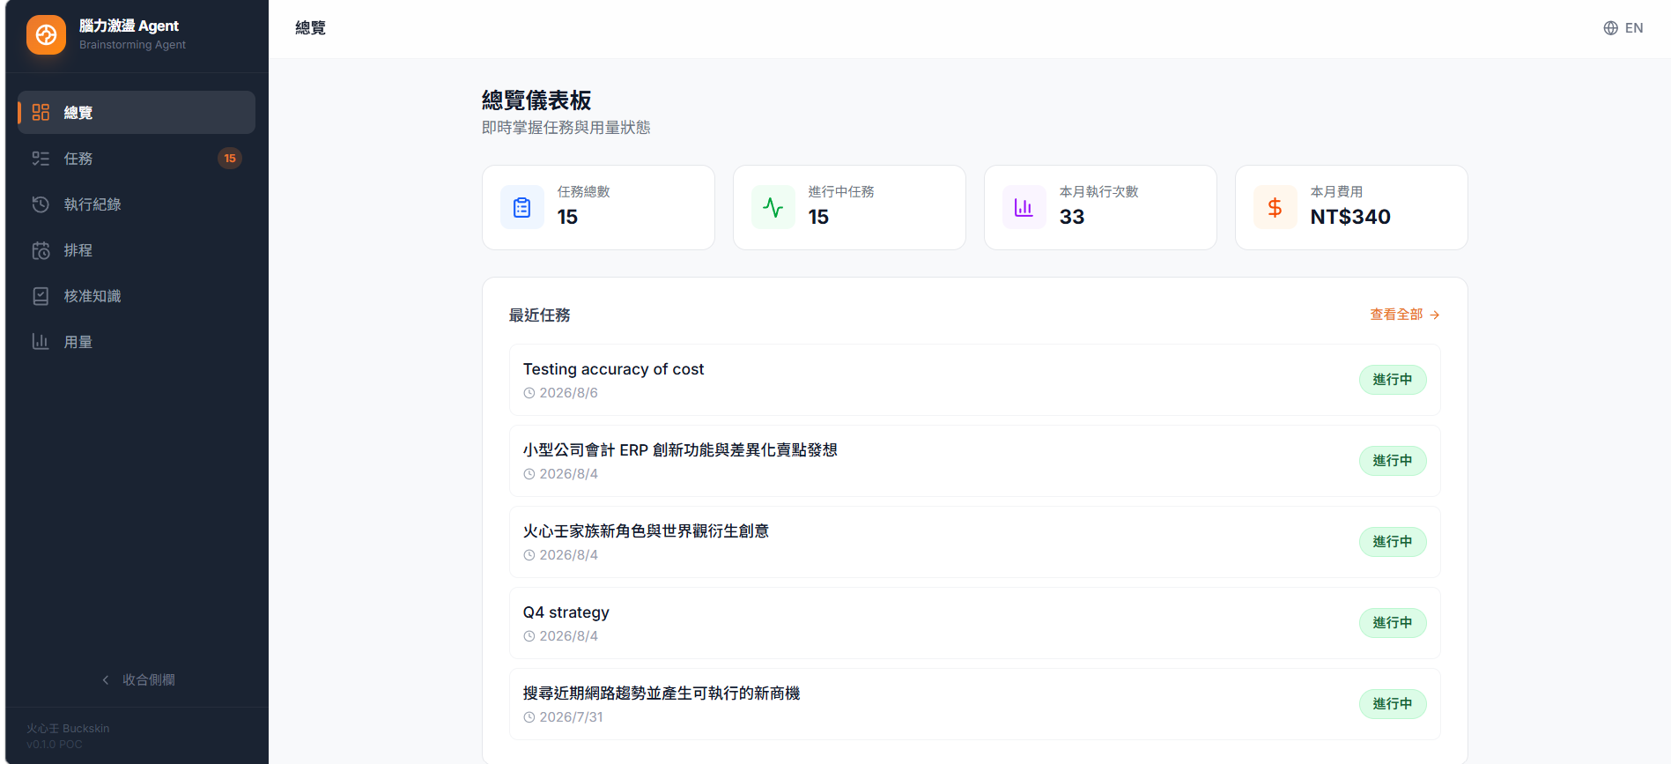1671x764 pixels.
Task: Select 核准知識 in the sidebar
Action: (x=137, y=296)
